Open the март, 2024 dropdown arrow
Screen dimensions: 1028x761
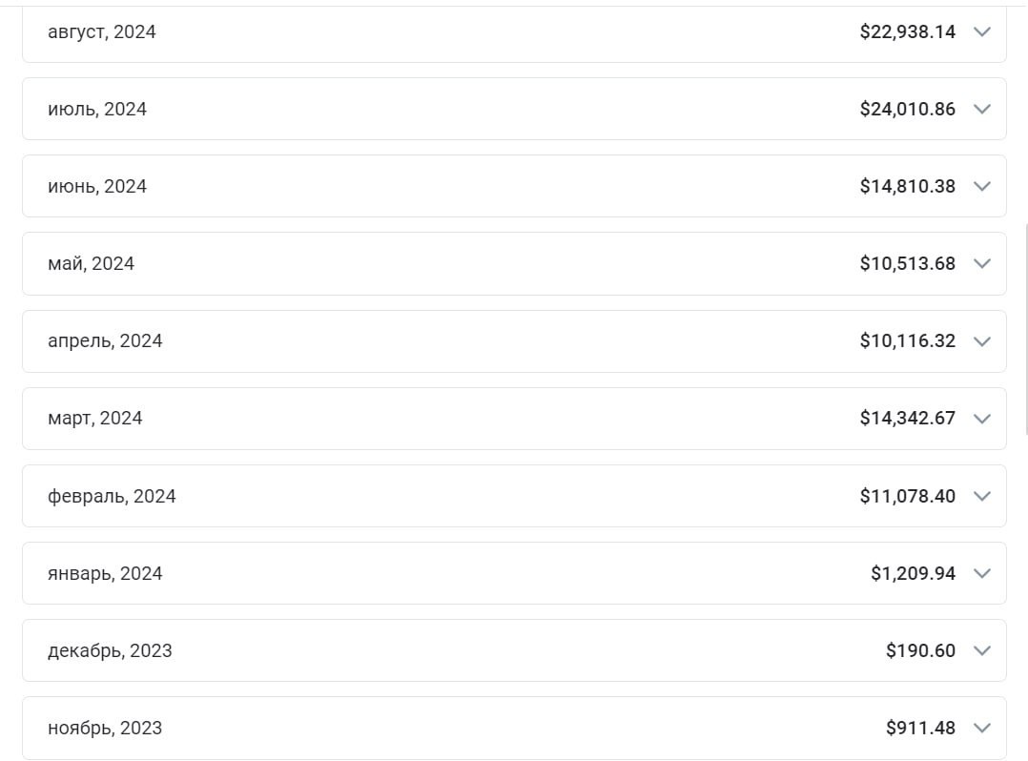pos(981,418)
